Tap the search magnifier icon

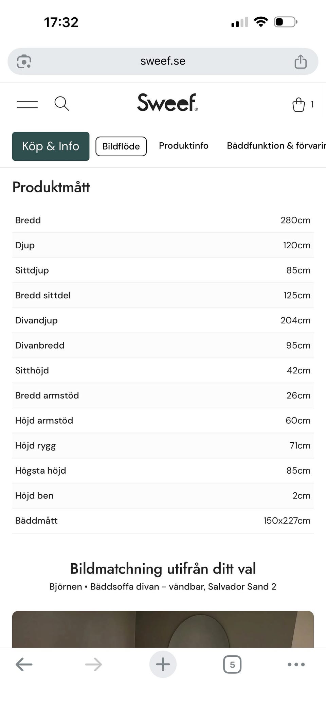[x=61, y=104]
